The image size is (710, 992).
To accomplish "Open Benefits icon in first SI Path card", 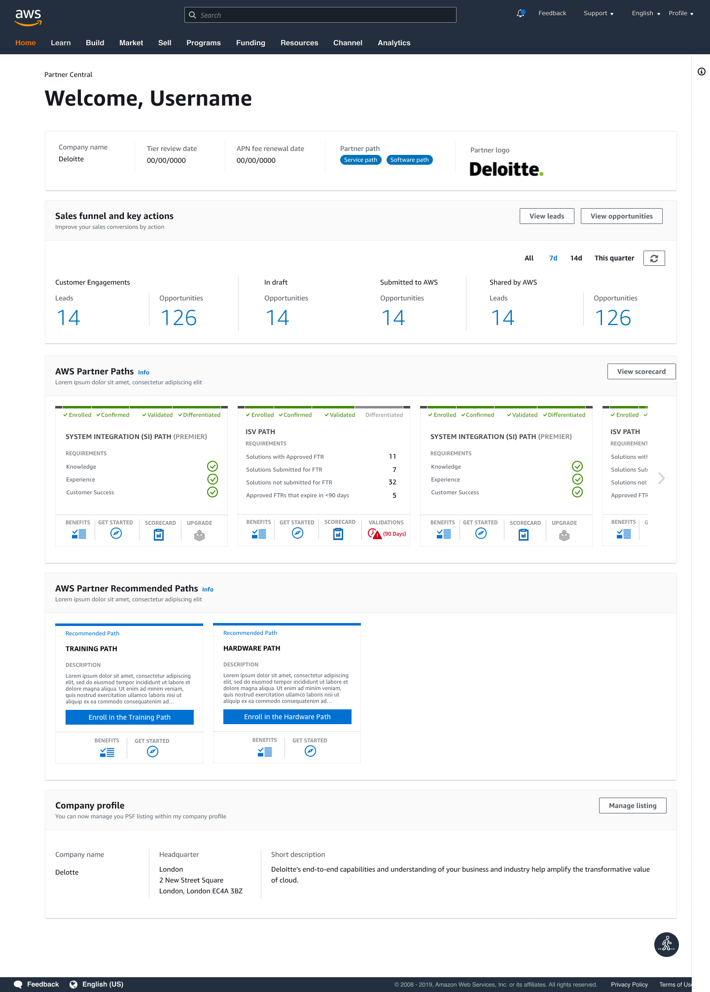I will (79, 534).
